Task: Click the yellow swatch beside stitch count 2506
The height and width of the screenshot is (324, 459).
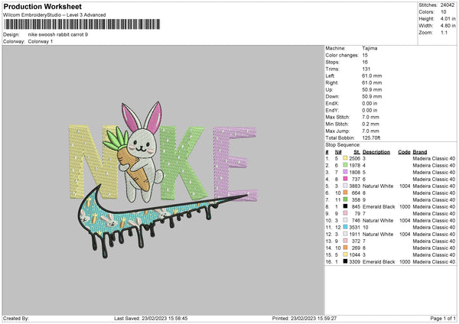Action: coord(345,158)
